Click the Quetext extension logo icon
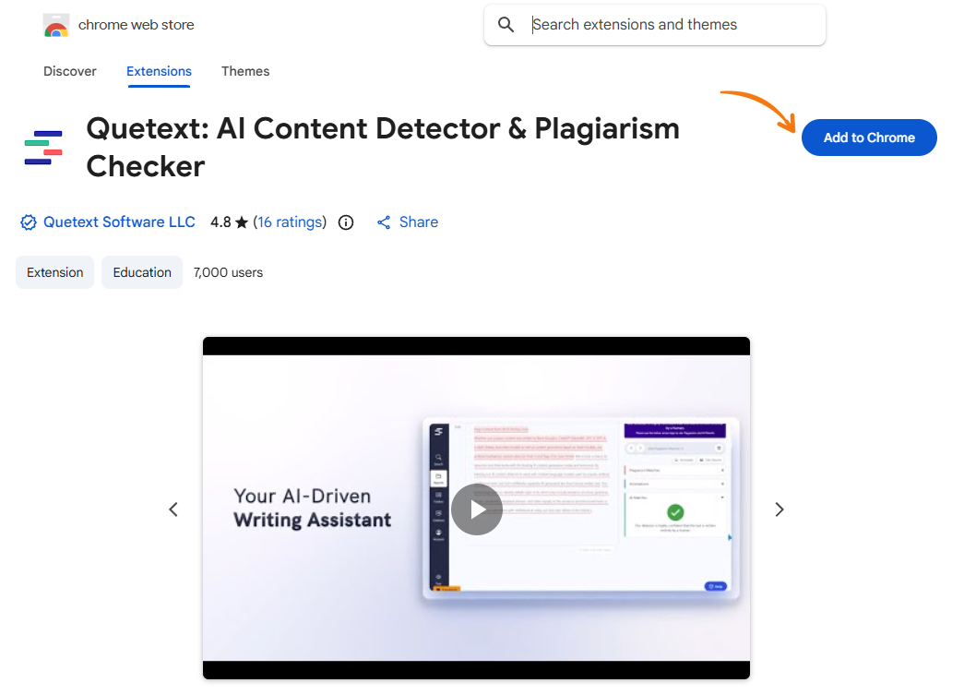This screenshot has height=695, width=976. click(43, 148)
